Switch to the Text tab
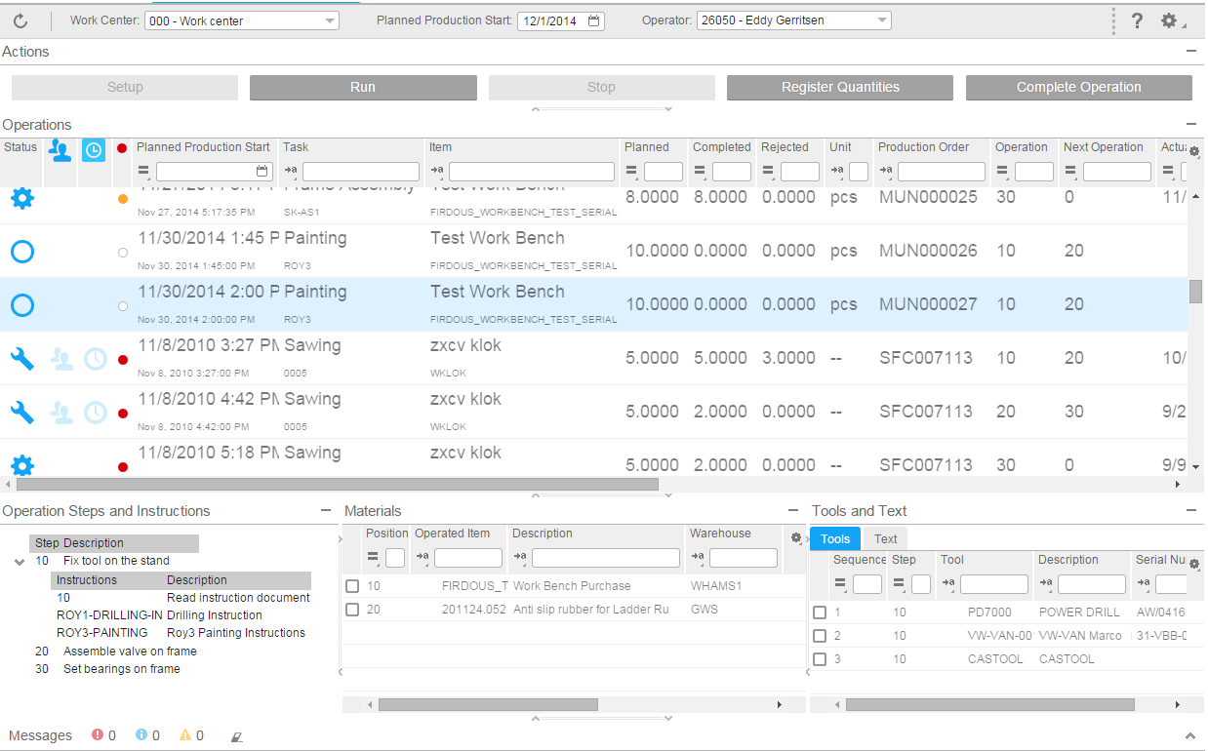Image resolution: width=1208 pixels, height=751 pixels. pos(885,538)
